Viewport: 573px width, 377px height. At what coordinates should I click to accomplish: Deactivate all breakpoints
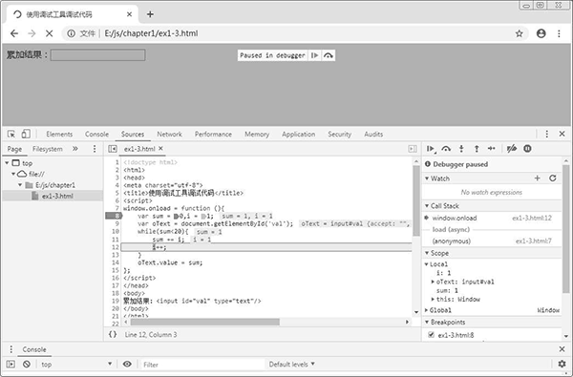tap(512, 149)
